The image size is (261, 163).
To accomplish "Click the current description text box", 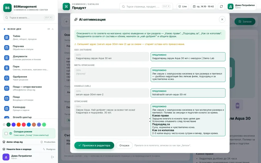I will 112,120.
